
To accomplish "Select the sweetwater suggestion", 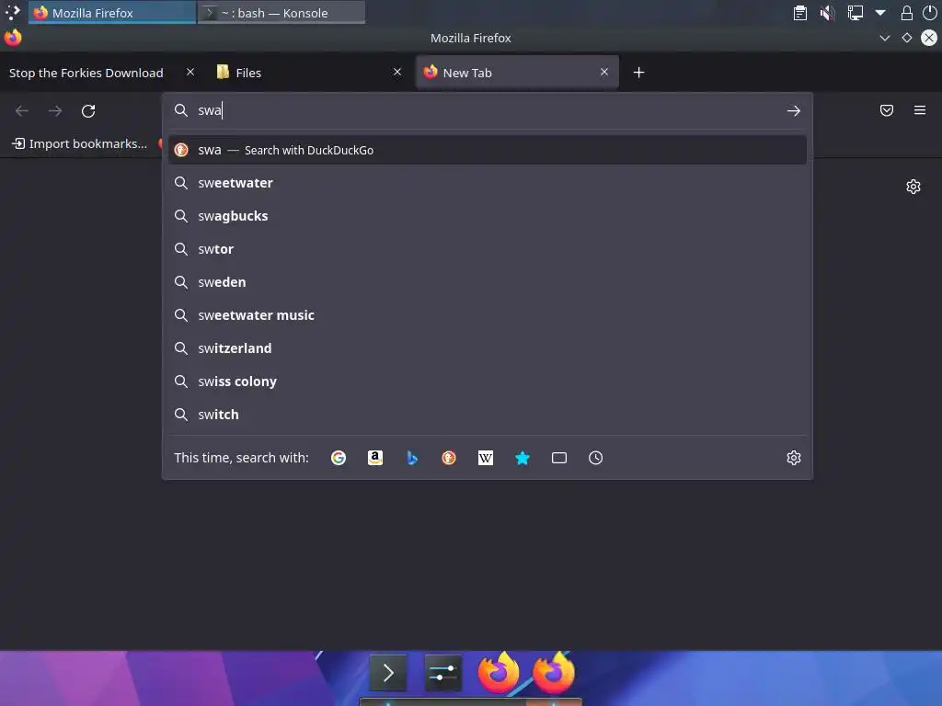I will pos(488,183).
